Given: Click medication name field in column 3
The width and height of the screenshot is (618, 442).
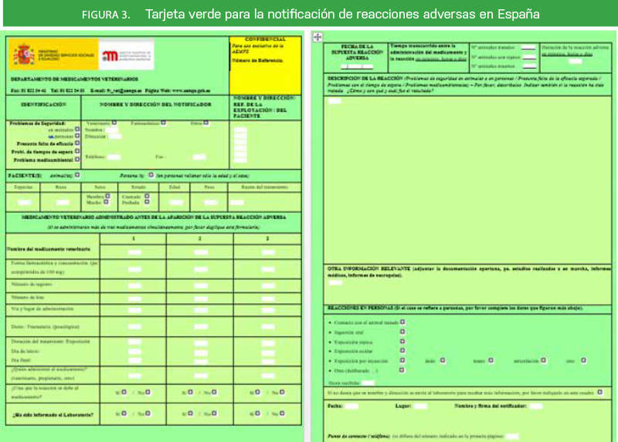Looking at the screenshot, I should tap(268, 252).
